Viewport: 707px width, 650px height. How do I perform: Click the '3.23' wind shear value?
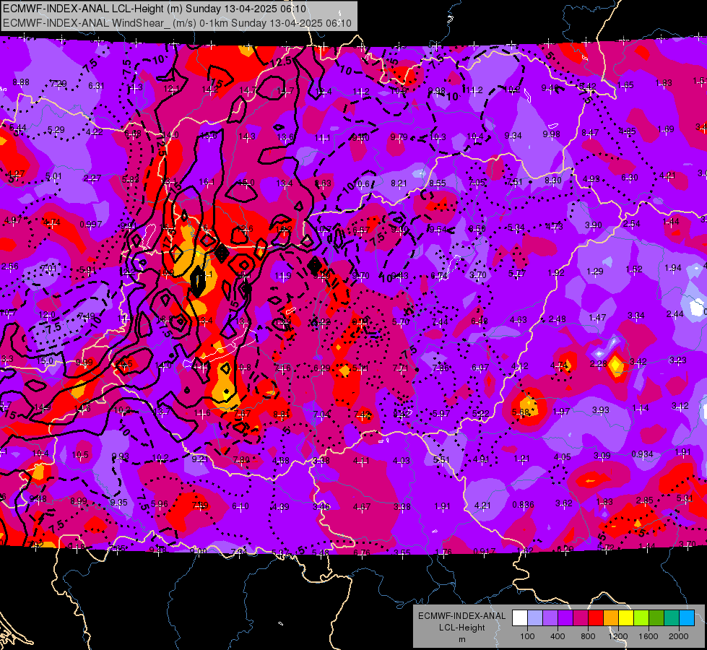677,360
